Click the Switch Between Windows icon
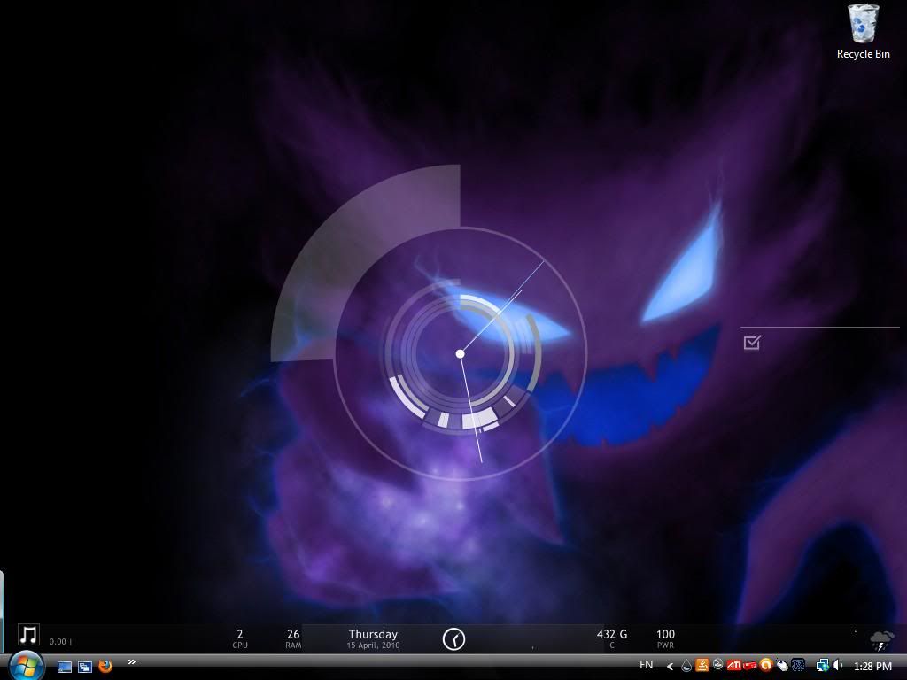This screenshot has width=907, height=680. tap(85, 667)
